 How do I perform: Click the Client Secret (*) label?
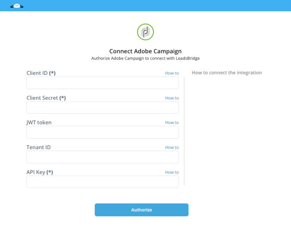(x=46, y=98)
